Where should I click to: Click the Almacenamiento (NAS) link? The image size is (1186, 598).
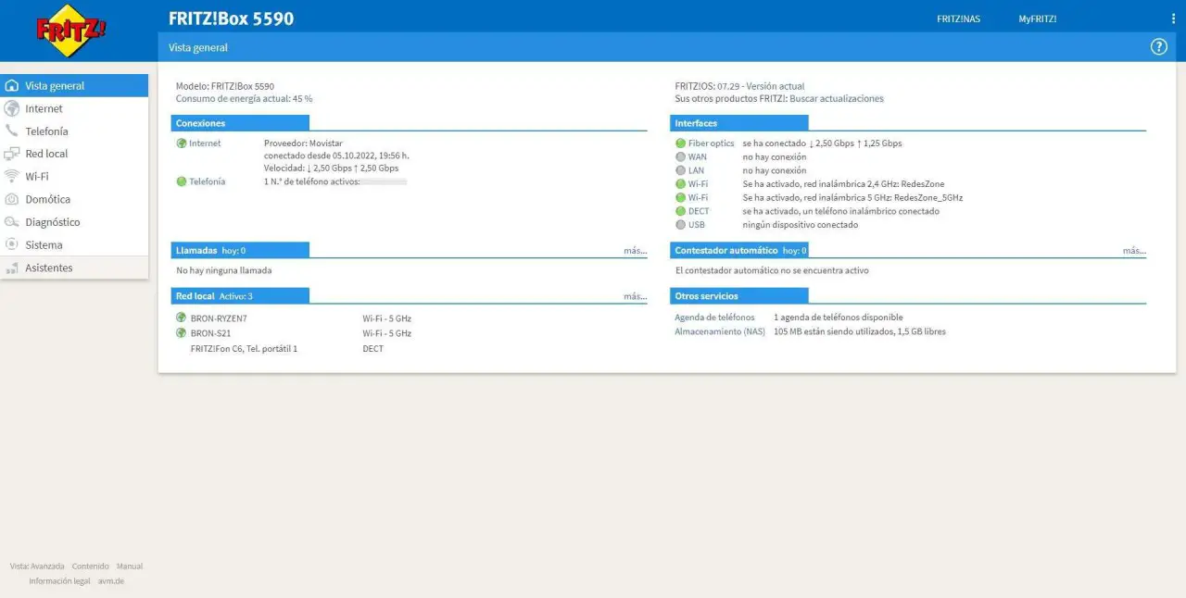pyautogui.click(x=720, y=331)
